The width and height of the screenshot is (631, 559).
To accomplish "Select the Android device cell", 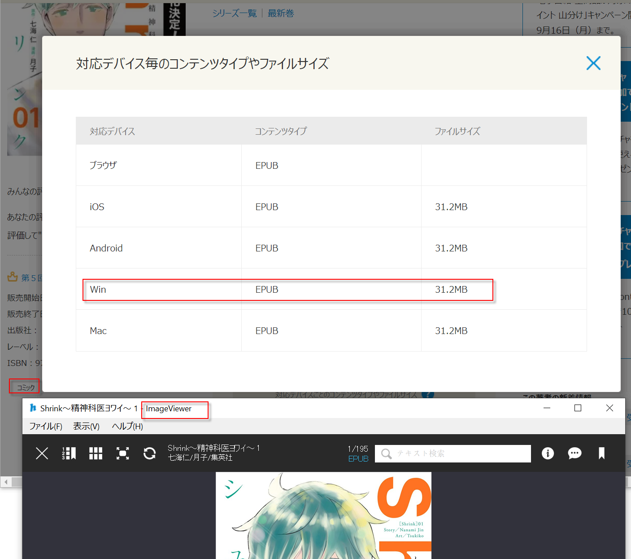I will point(159,248).
